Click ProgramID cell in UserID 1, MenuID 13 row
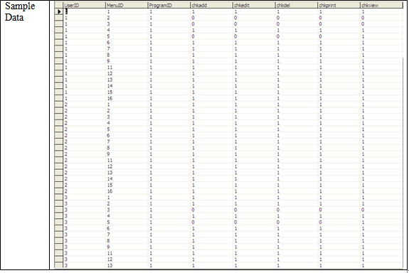 pos(169,80)
